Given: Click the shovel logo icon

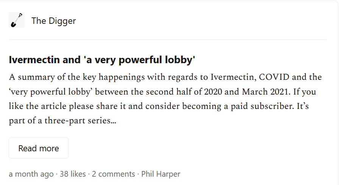Looking at the screenshot, I should 17,20.
